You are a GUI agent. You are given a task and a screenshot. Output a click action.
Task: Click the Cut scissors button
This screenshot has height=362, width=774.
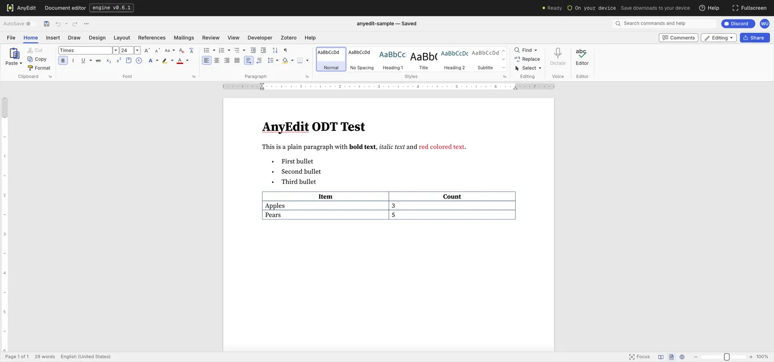[35, 50]
